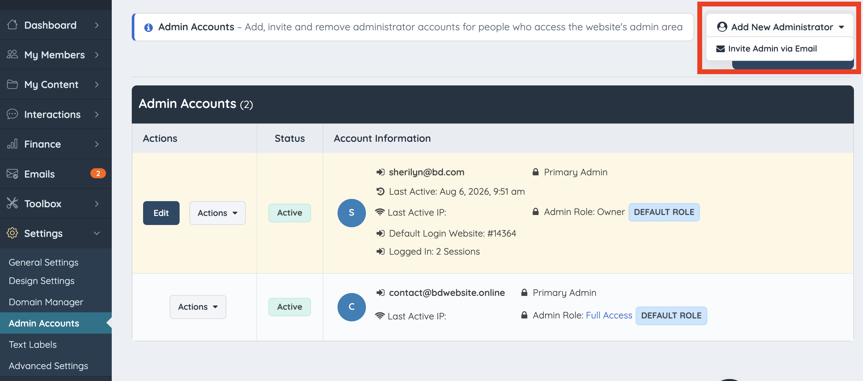Screen dimensions: 863x381
Task: Open Advanced Settings
Action: pos(48,366)
